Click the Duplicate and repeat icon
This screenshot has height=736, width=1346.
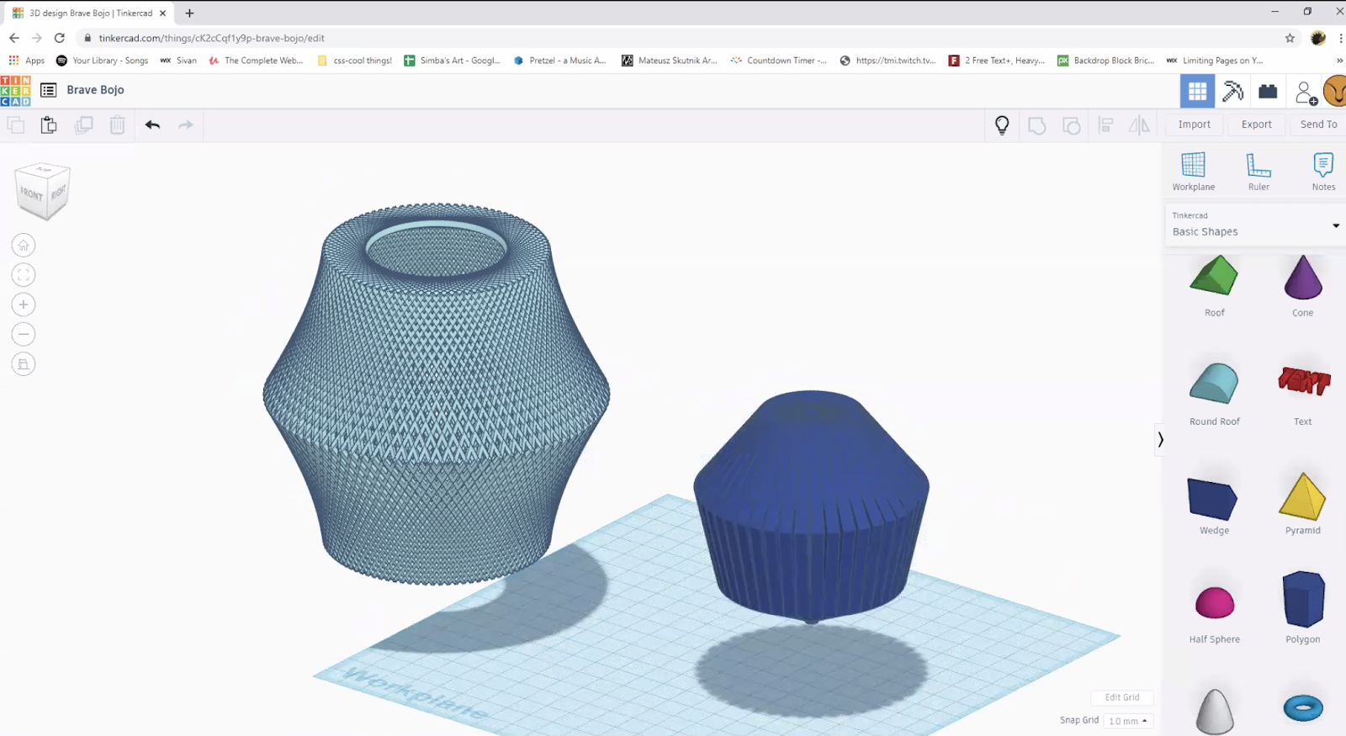(x=83, y=125)
